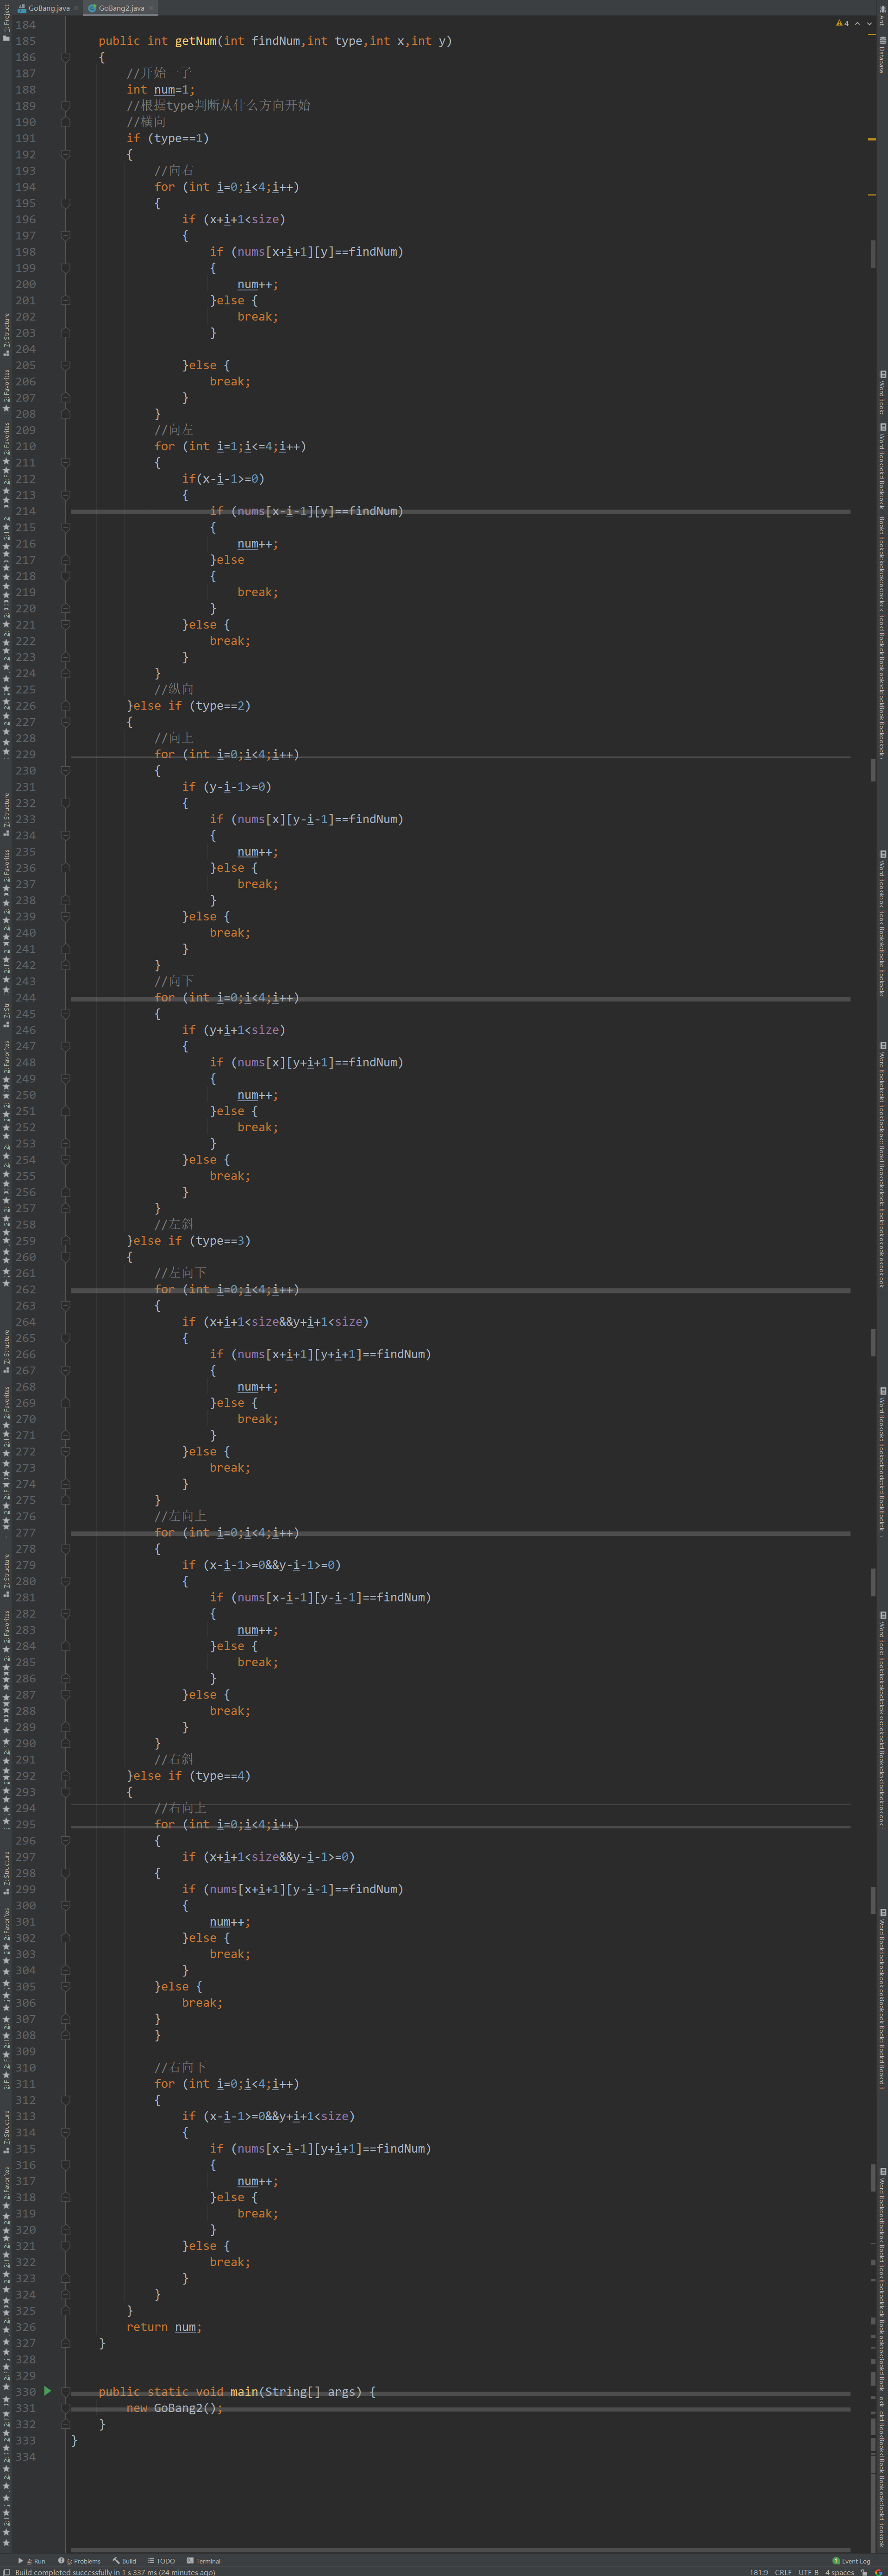Close the GoBang.java tab

(77, 8)
